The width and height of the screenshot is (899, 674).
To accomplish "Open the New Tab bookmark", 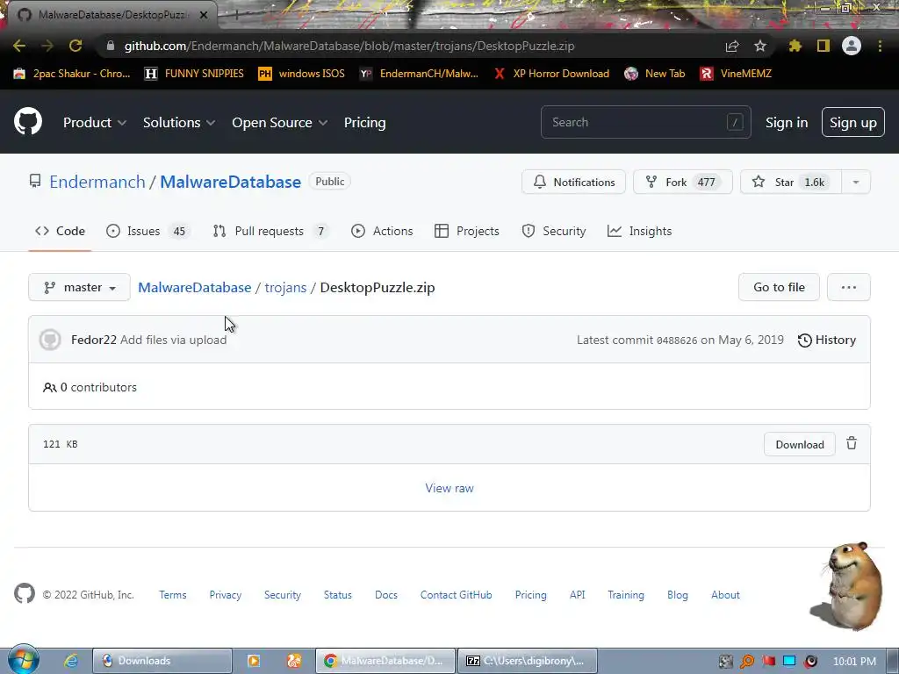I will (655, 74).
